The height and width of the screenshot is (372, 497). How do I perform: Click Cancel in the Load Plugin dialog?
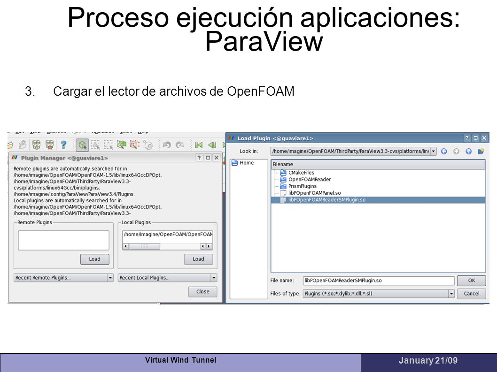point(471,294)
